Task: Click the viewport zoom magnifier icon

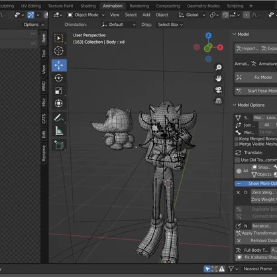Action: click(219, 68)
